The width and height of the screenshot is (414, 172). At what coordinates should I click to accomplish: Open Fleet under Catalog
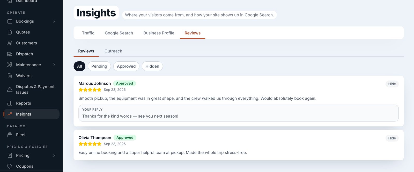coord(32,135)
